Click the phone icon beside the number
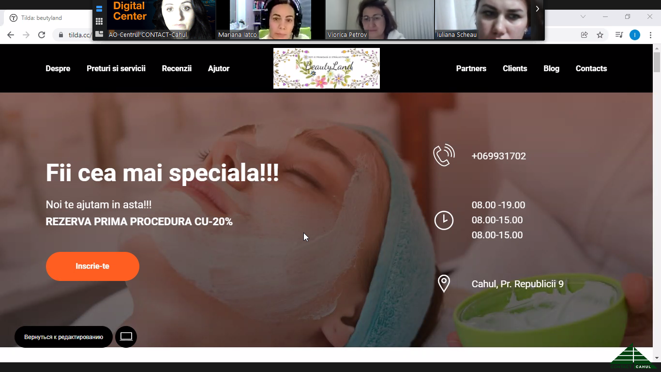This screenshot has width=661, height=372. (444, 155)
